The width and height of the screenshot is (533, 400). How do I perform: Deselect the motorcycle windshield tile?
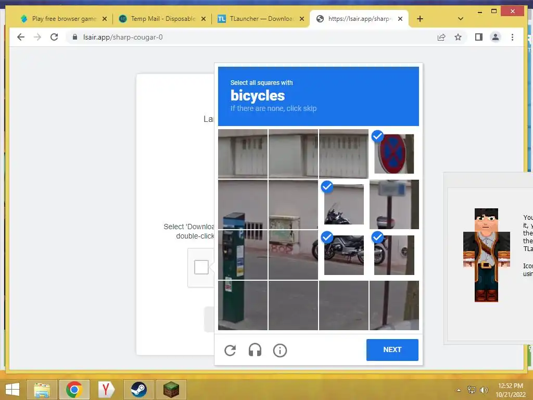(x=344, y=204)
